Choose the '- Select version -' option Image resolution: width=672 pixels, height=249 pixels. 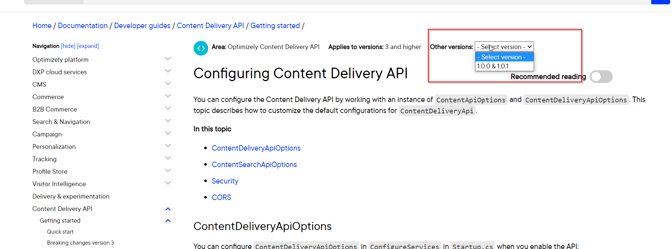tap(504, 57)
